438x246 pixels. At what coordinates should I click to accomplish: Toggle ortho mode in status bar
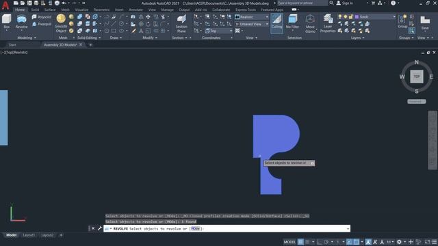pos(320,242)
